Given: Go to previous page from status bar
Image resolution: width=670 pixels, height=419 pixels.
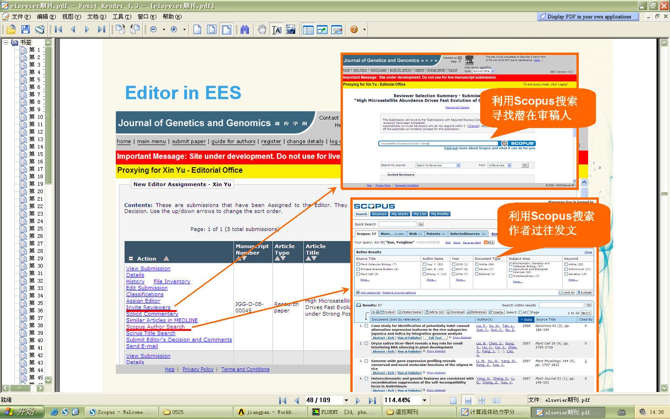Looking at the screenshot, I should pyautogui.click(x=296, y=400).
